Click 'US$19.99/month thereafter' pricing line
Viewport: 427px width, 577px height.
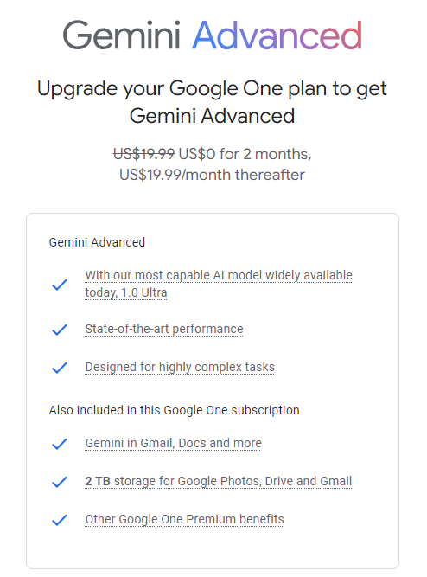tap(213, 175)
